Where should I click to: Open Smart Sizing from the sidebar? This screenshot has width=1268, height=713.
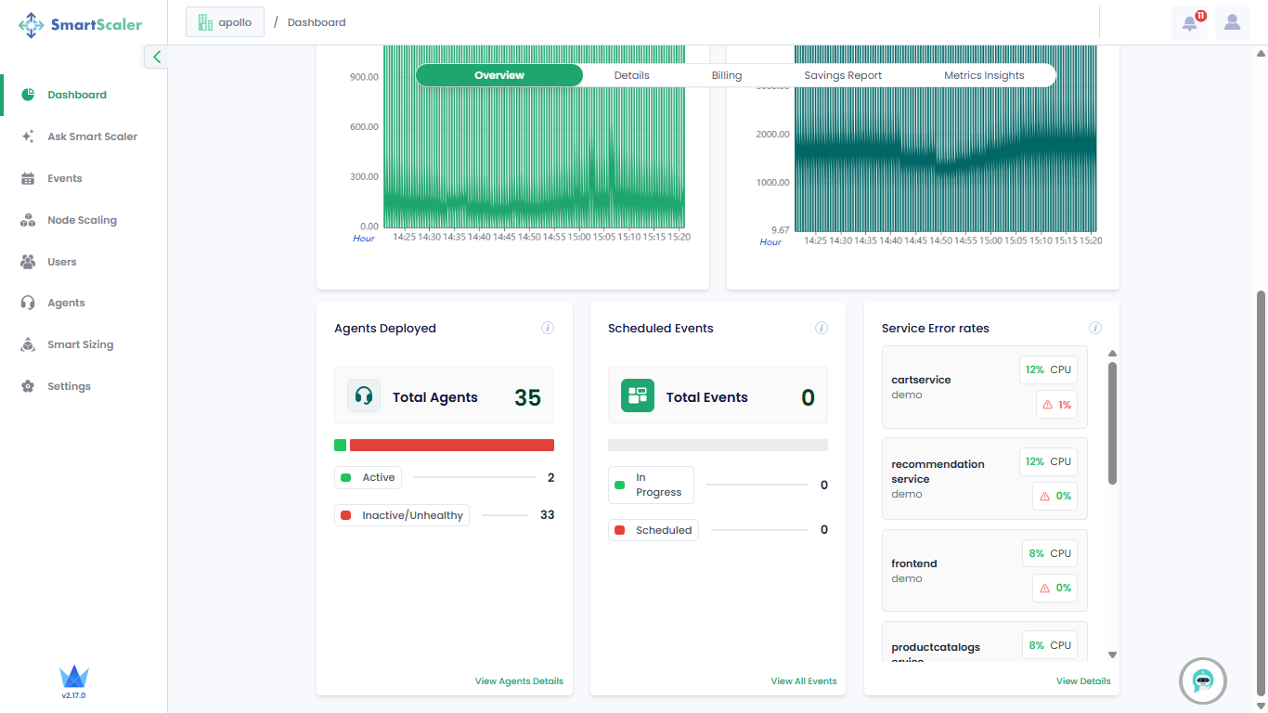coord(80,344)
